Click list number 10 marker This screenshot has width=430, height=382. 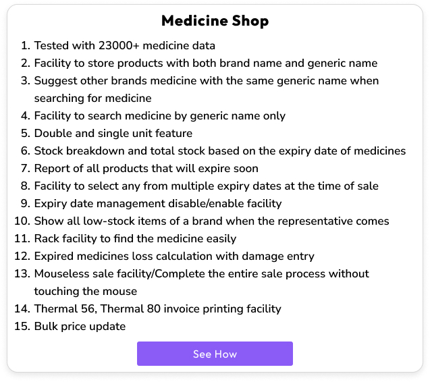click(x=22, y=221)
